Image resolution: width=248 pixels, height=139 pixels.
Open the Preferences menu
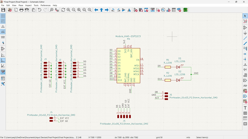(46, 5)
